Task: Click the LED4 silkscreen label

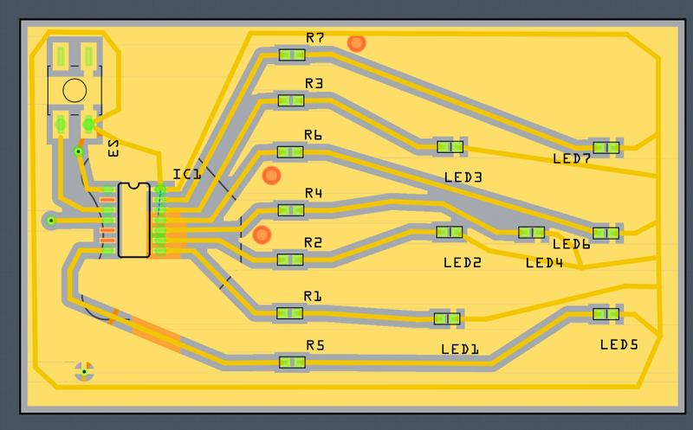Action: (x=544, y=262)
